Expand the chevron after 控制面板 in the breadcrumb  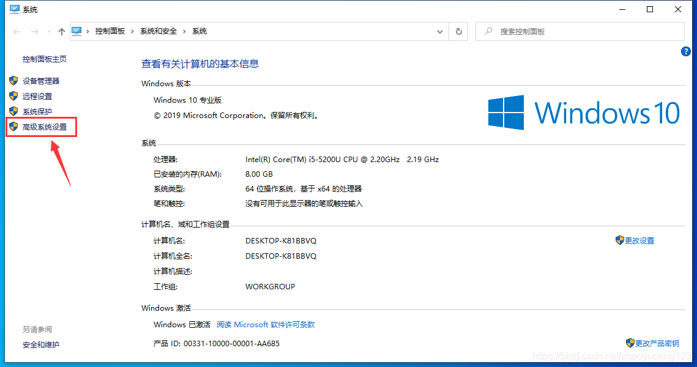tap(132, 31)
